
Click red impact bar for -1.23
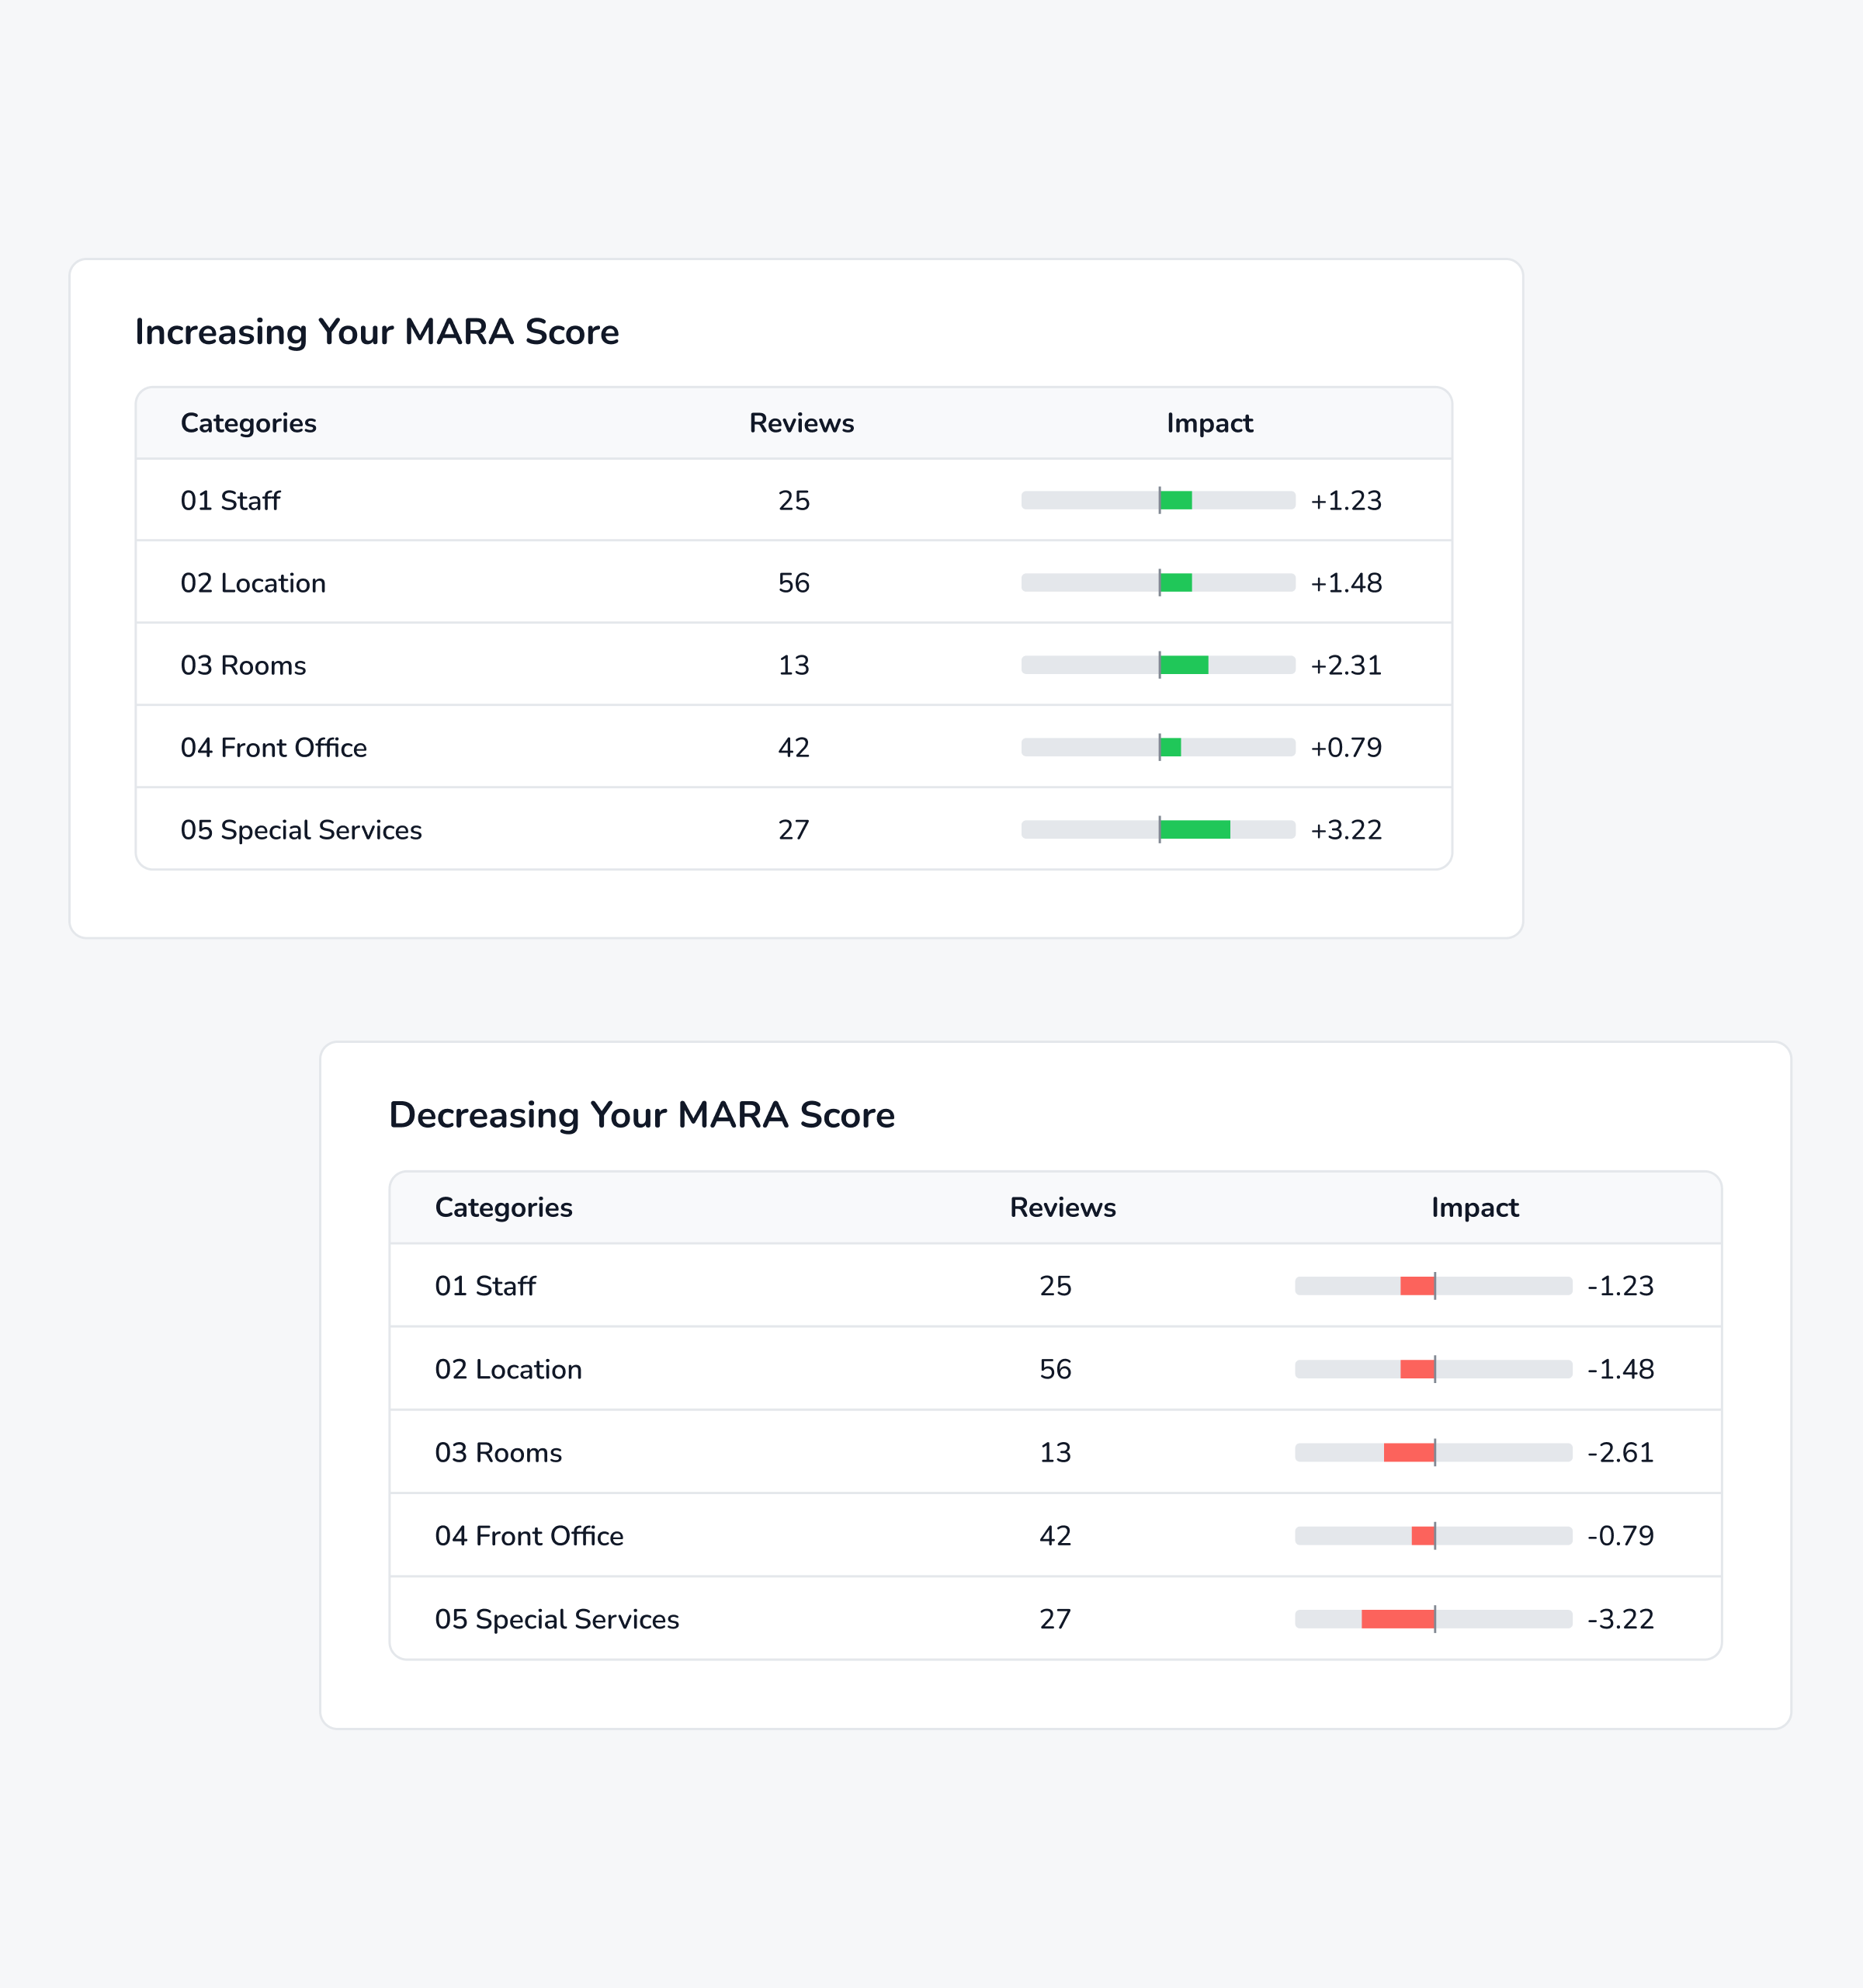[x=1417, y=1286]
